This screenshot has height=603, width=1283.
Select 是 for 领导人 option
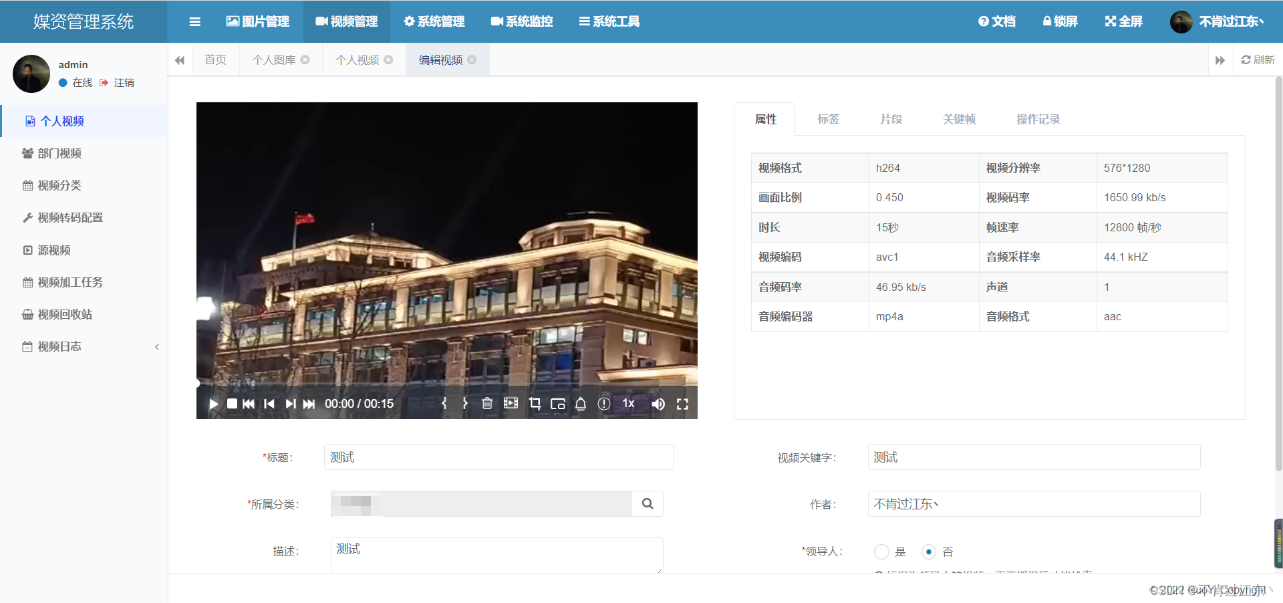pos(881,552)
